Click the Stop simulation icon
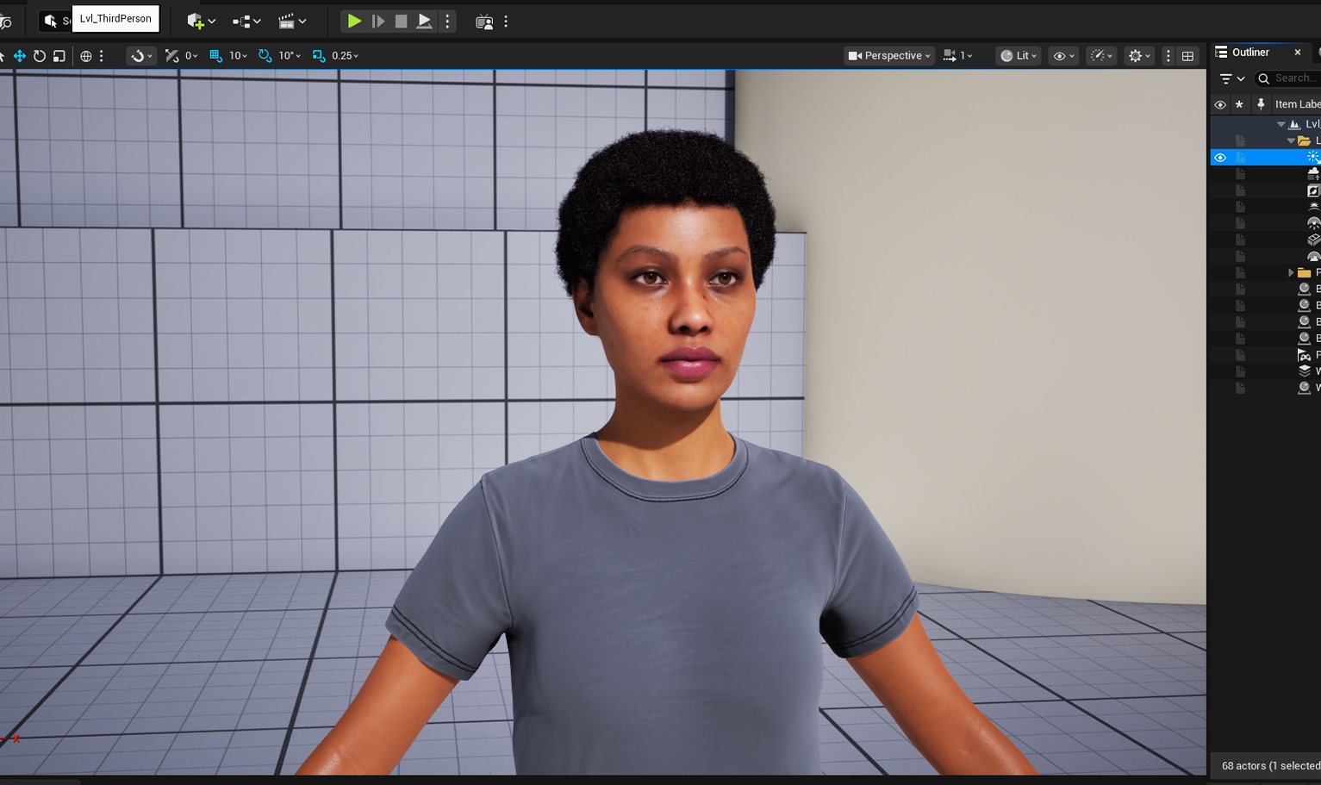The image size is (1321, 785). [401, 21]
